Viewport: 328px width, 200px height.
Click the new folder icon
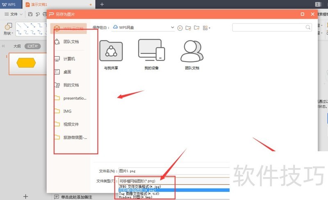[x=197, y=28]
